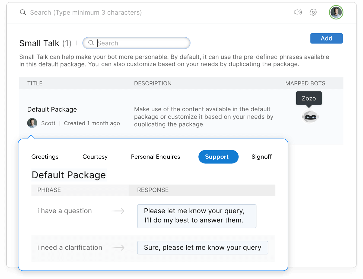Screen dimensions: 363x279
Task: Open the Courtesy tab
Action: click(95, 157)
